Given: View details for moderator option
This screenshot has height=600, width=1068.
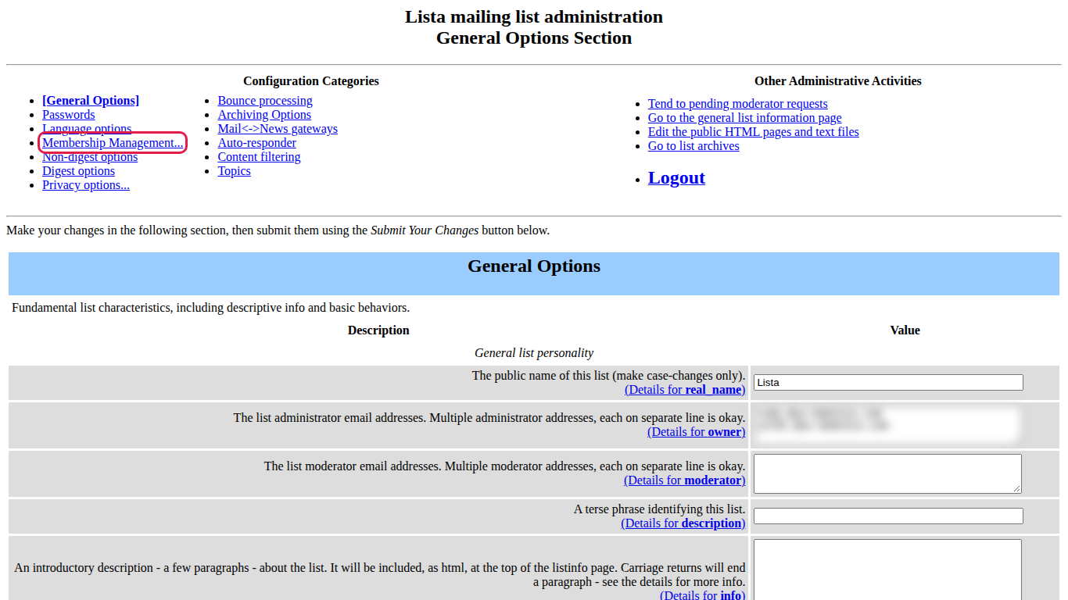Looking at the screenshot, I should 685,480.
